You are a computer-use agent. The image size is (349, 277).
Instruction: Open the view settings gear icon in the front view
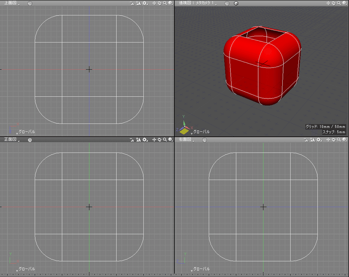click(x=145, y=140)
